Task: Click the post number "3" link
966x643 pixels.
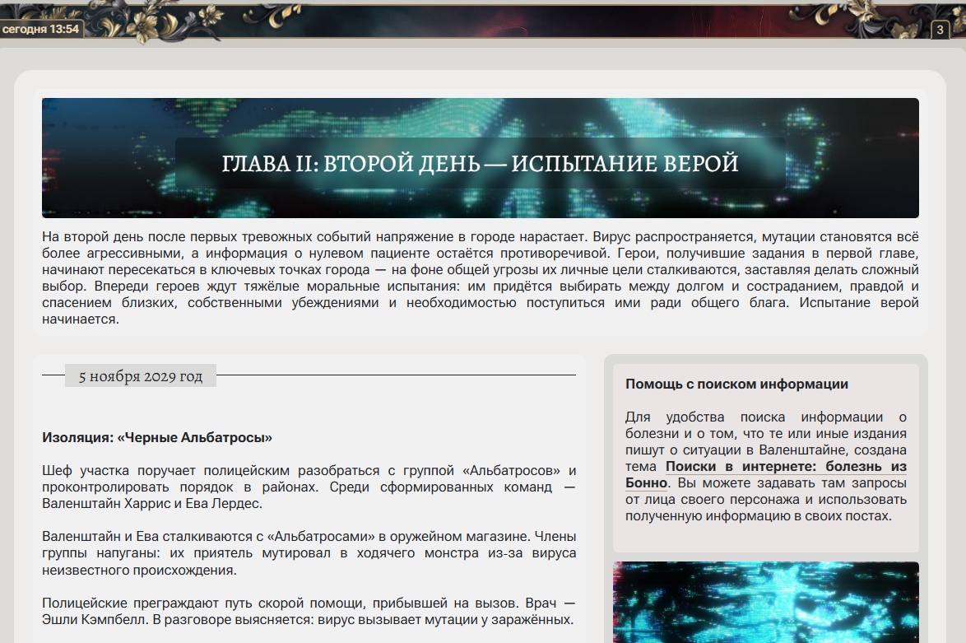Action: pyautogui.click(x=939, y=28)
